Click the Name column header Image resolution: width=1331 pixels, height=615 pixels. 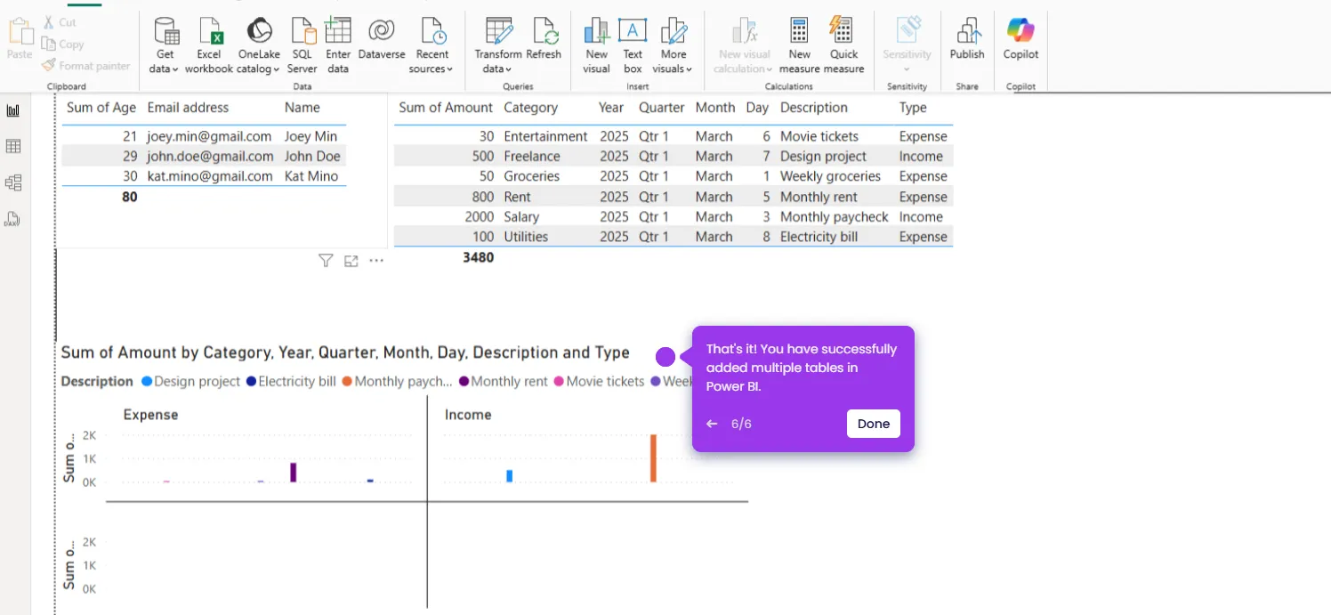(x=302, y=108)
